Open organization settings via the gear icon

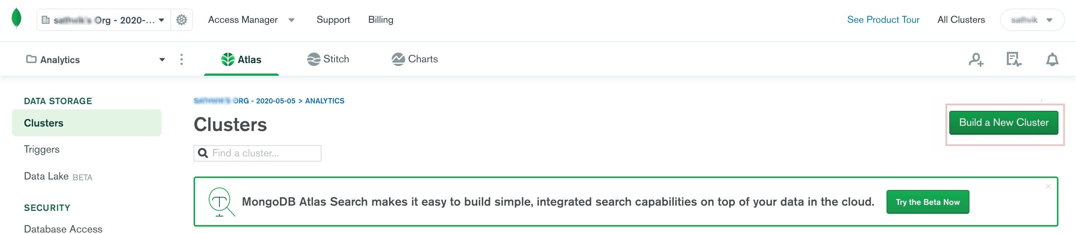(x=181, y=19)
